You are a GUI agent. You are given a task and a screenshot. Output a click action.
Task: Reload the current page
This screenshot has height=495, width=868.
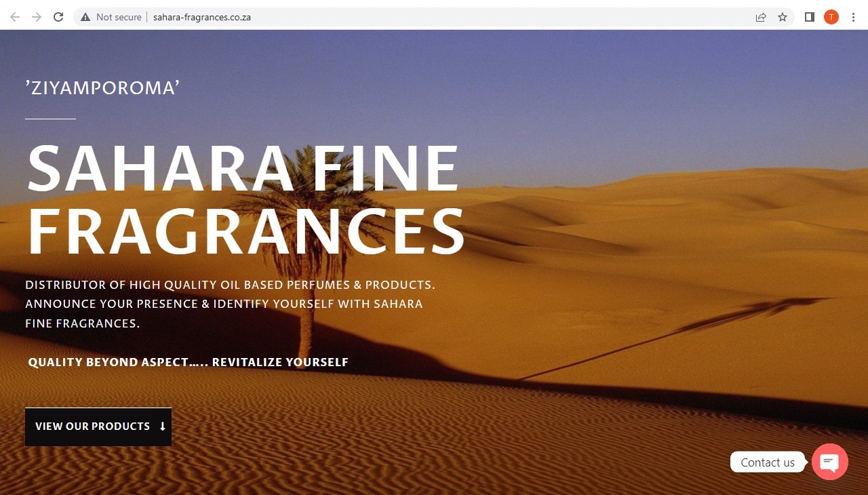tap(58, 17)
